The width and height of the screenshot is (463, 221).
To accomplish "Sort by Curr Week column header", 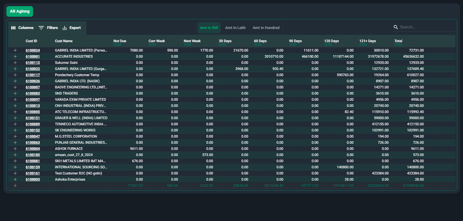I will 157,41.
